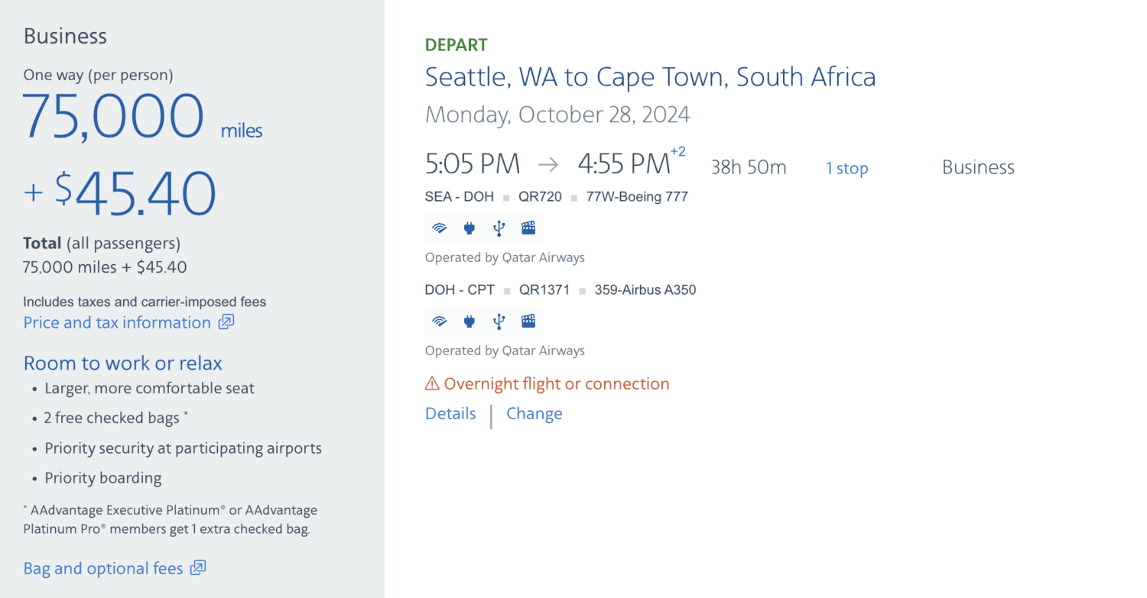Click the Wi-Fi icon on SEA-DOH segment
Screen dimensions: 1147x598
(x=439, y=228)
